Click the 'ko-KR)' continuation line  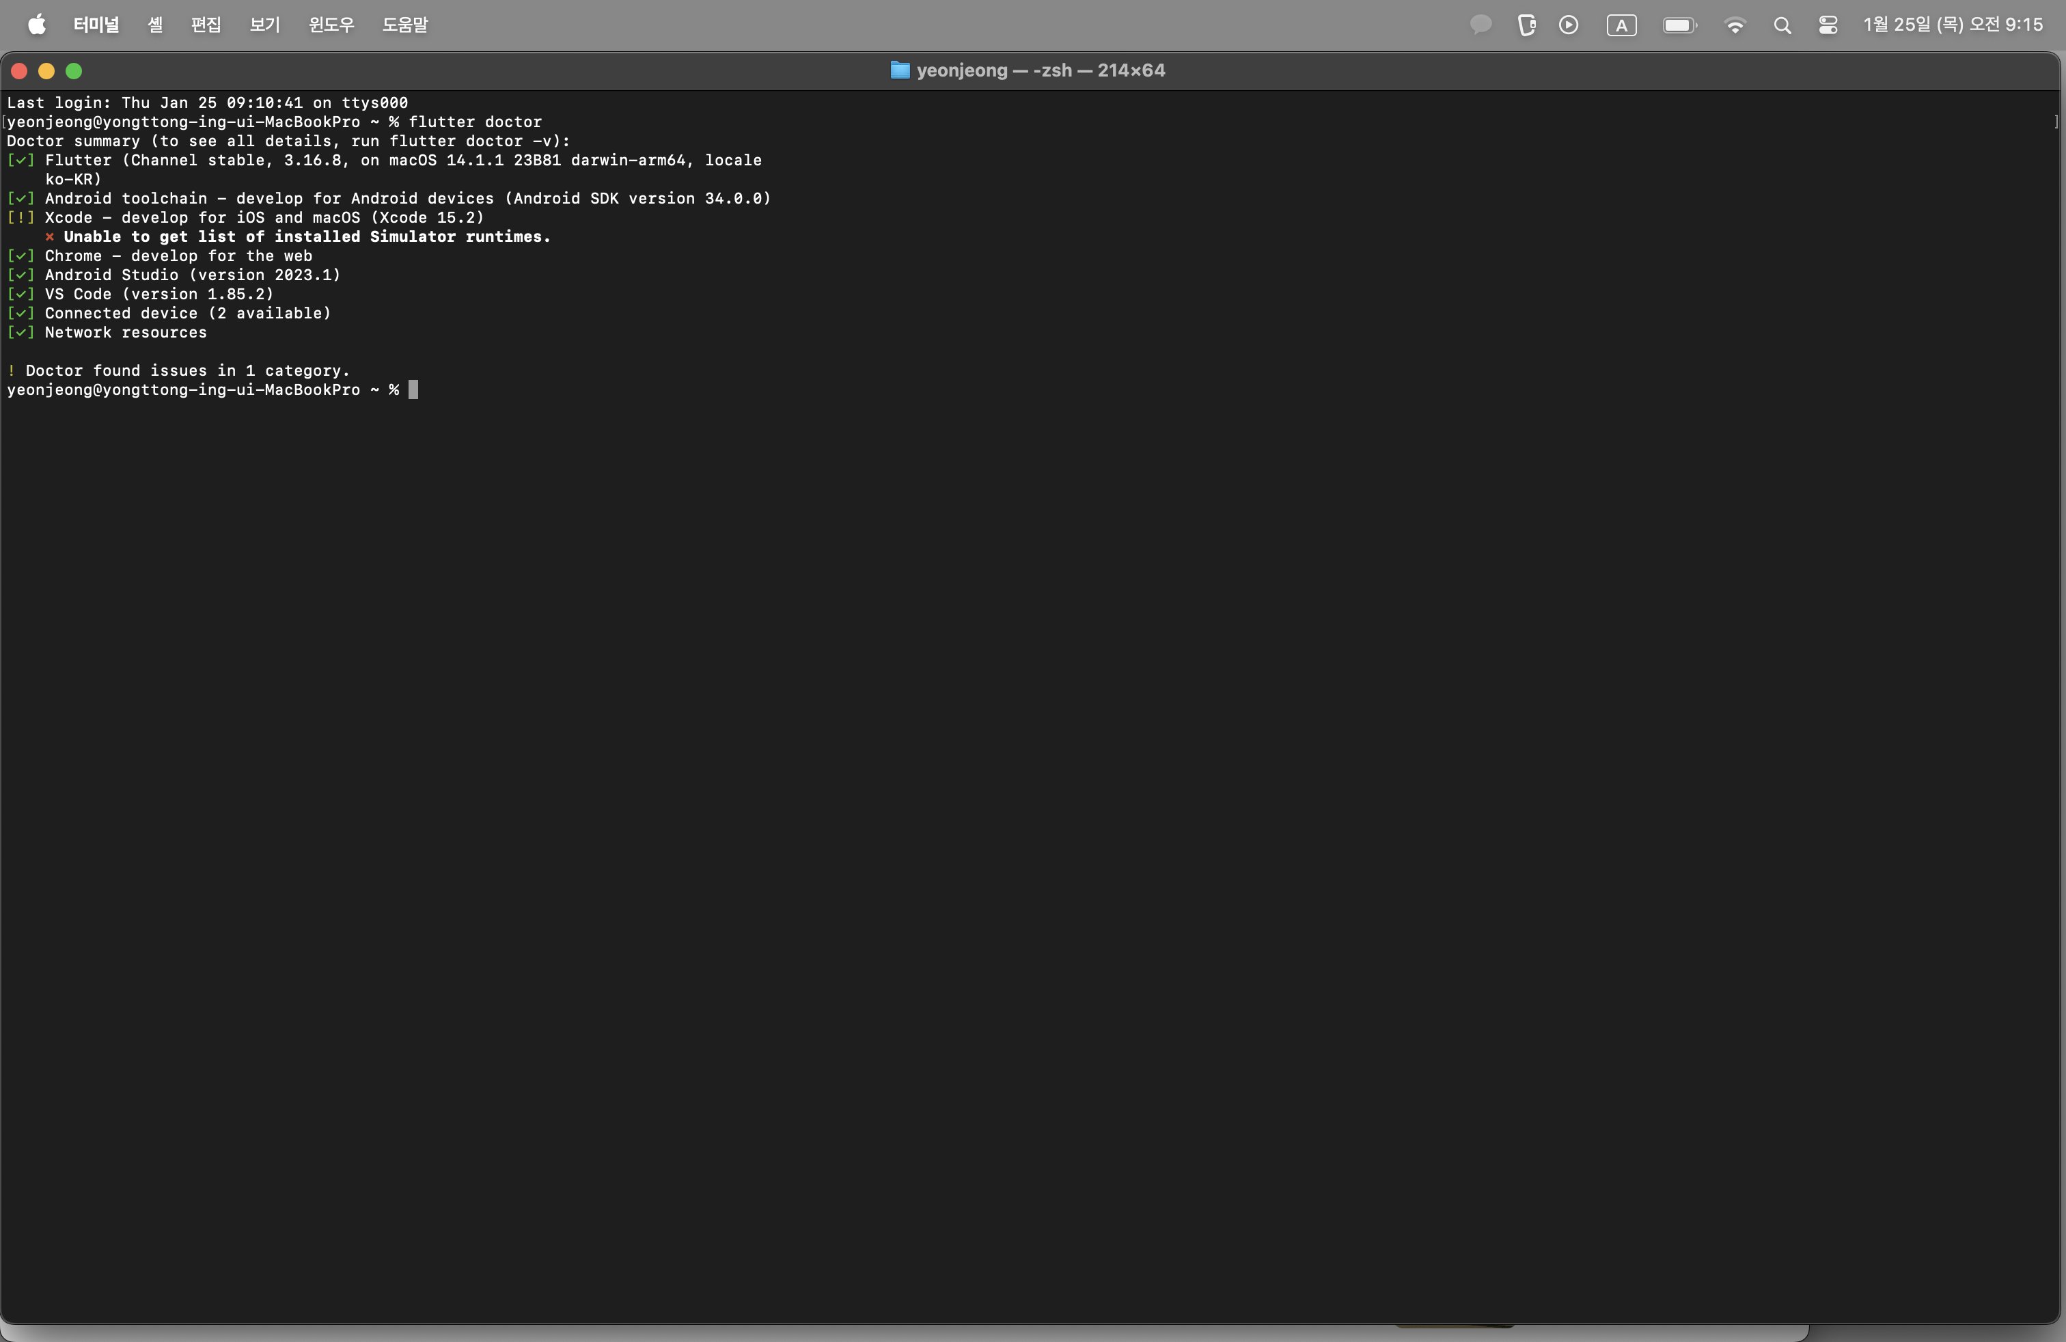tap(74, 179)
